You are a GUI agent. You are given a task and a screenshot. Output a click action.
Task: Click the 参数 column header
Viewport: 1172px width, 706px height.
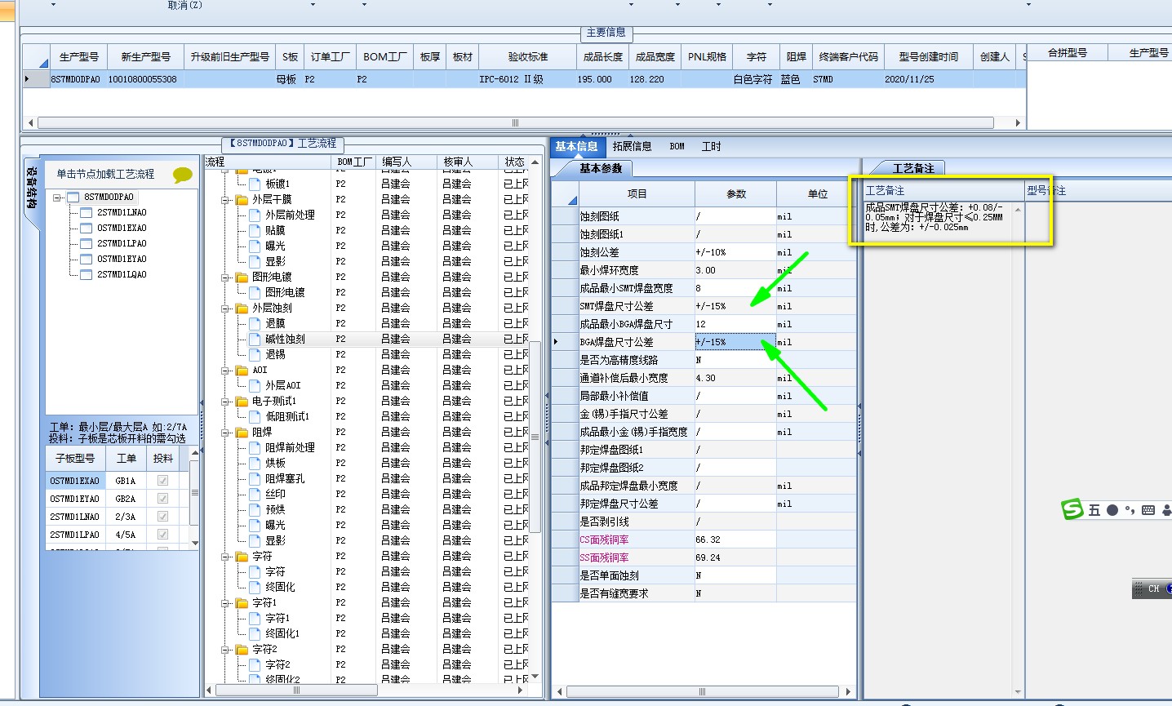point(735,193)
